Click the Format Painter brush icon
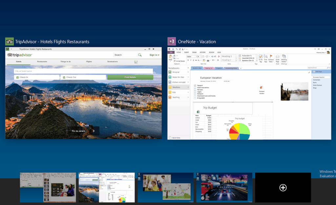This screenshot has height=205, width=336. [174, 61]
